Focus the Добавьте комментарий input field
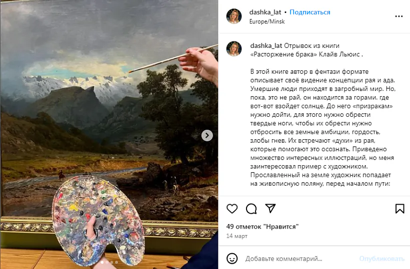The height and width of the screenshot is (269, 410). tap(283, 259)
